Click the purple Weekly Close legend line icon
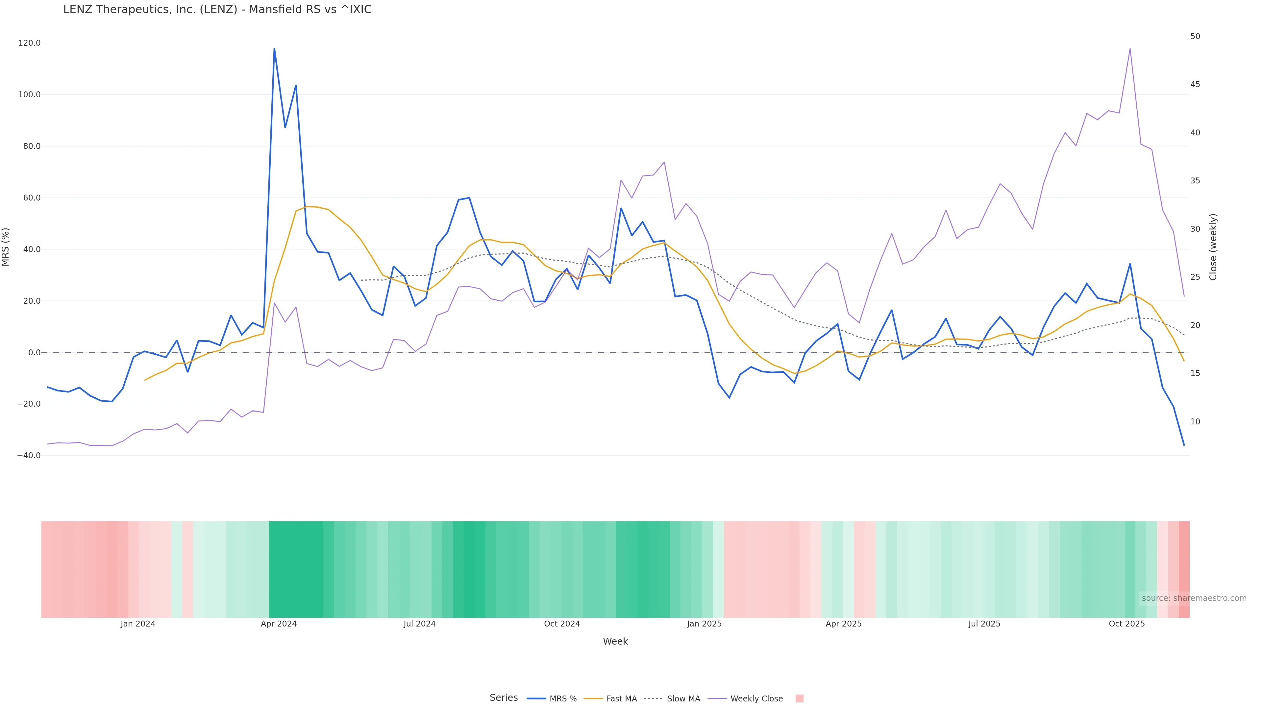 tap(717, 699)
